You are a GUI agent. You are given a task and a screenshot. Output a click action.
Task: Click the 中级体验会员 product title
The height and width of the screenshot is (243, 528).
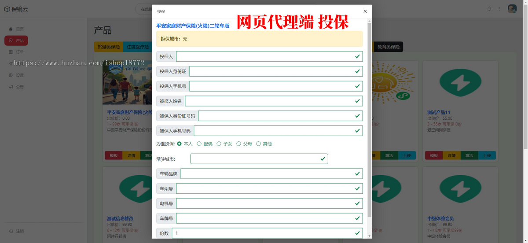tap(440, 219)
